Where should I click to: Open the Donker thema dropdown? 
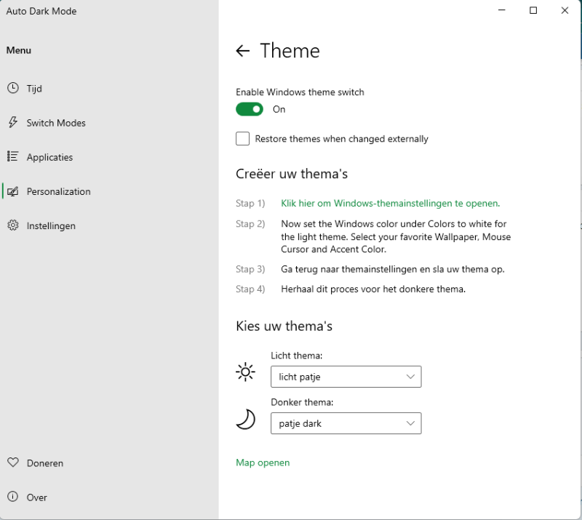click(x=346, y=423)
